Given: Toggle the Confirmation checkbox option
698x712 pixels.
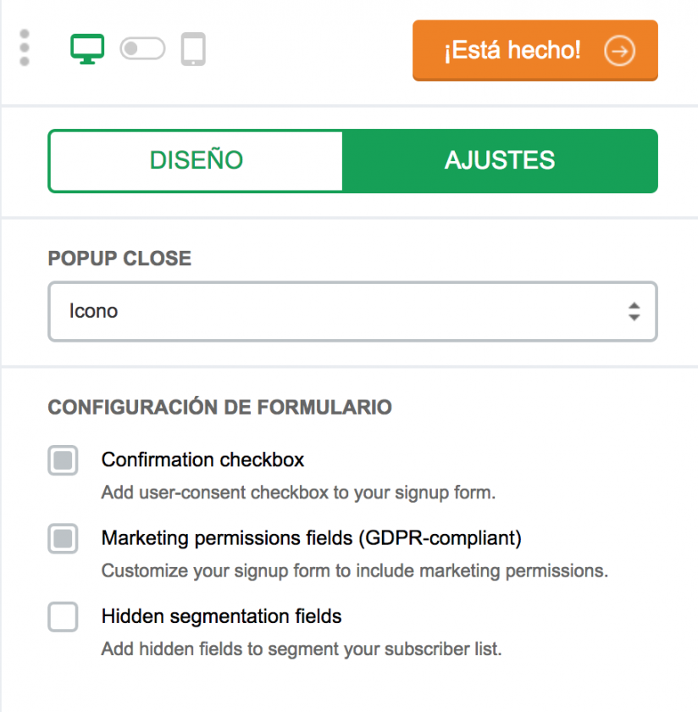Looking at the screenshot, I should (64, 460).
